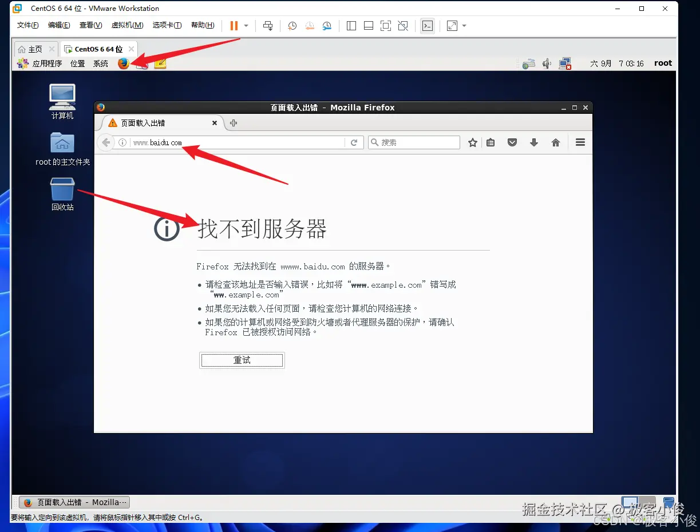
Task: Open the volume control tray icon
Action: 547,63
